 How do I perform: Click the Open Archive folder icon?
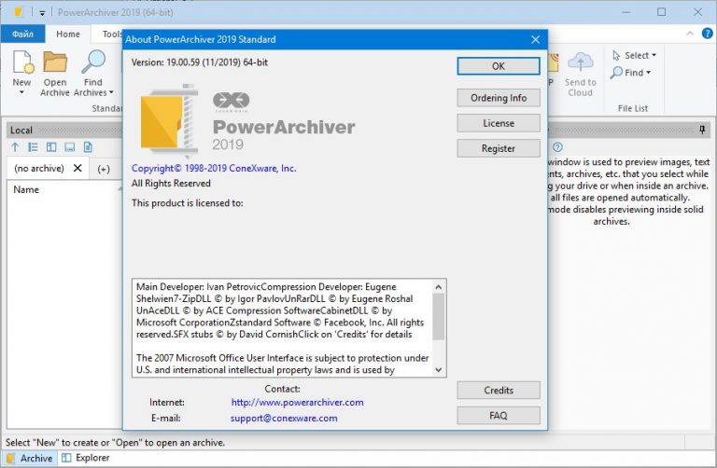[55, 62]
